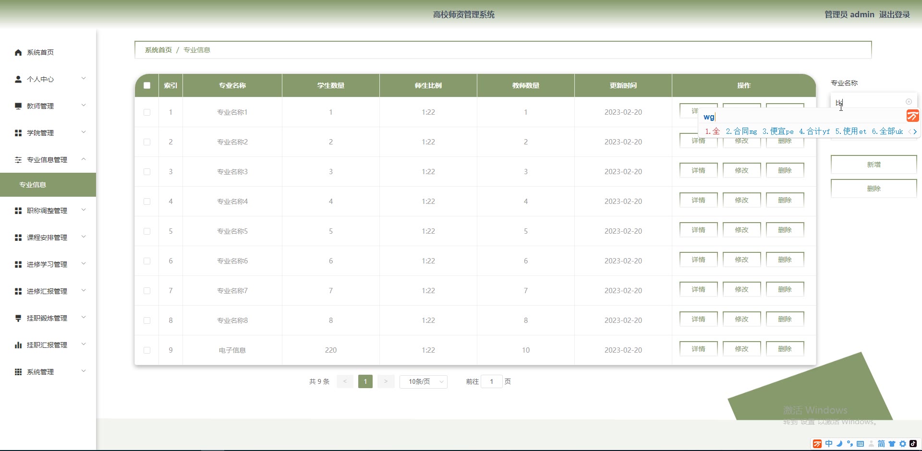This screenshot has height=451, width=922.
Task: Expand the 进修学习管理 menu chevron
Action: [84, 263]
